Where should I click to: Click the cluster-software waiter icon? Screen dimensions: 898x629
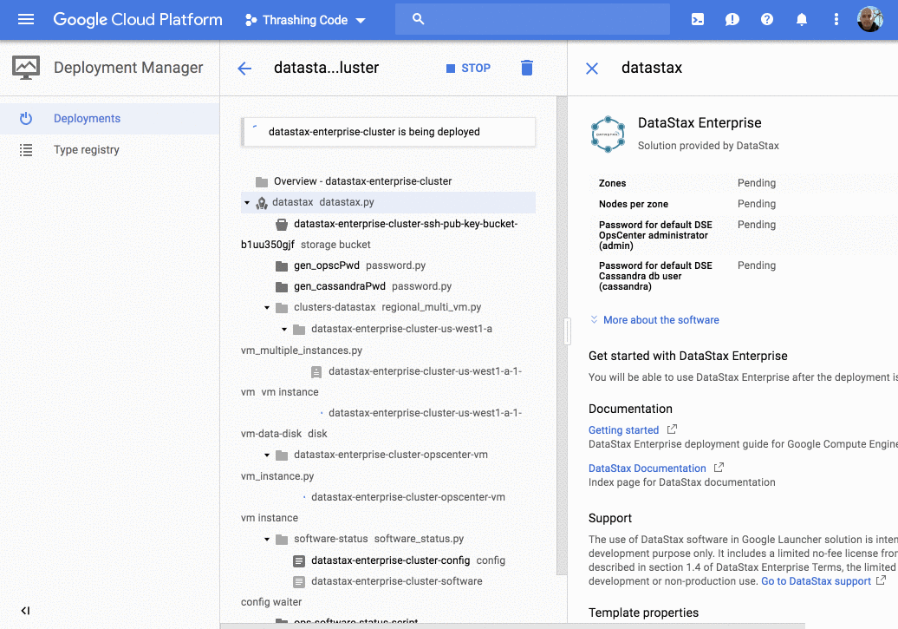298,582
